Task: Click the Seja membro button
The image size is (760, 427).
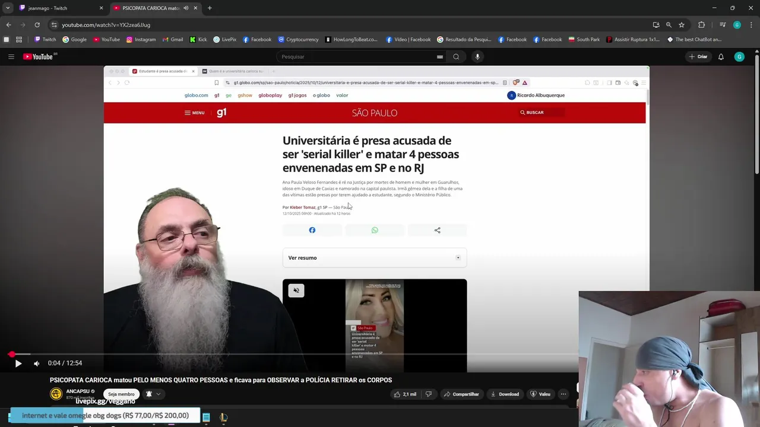Action: pyautogui.click(x=121, y=394)
